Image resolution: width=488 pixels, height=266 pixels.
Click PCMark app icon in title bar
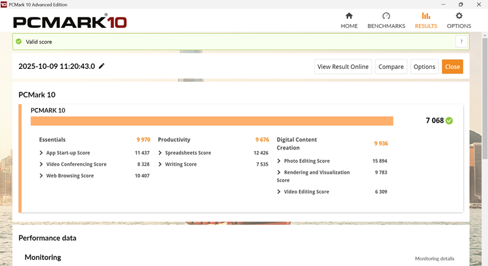pyautogui.click(x=3, y=5)
